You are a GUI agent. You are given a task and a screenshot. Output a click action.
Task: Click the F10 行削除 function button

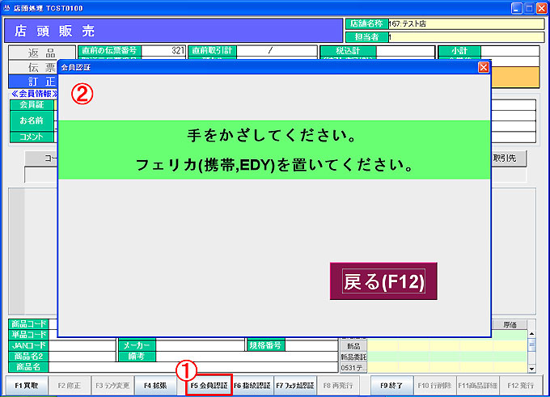pyautogui.click(x=434, y=386)
